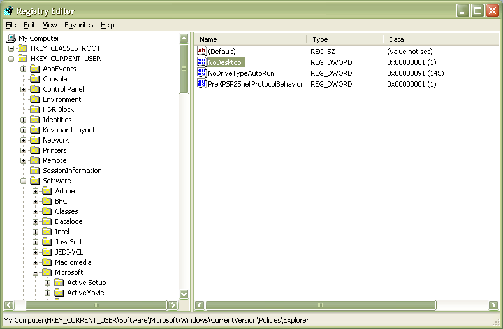
Task: Click the Microsoft folder icon
Action: coord(47,272)
